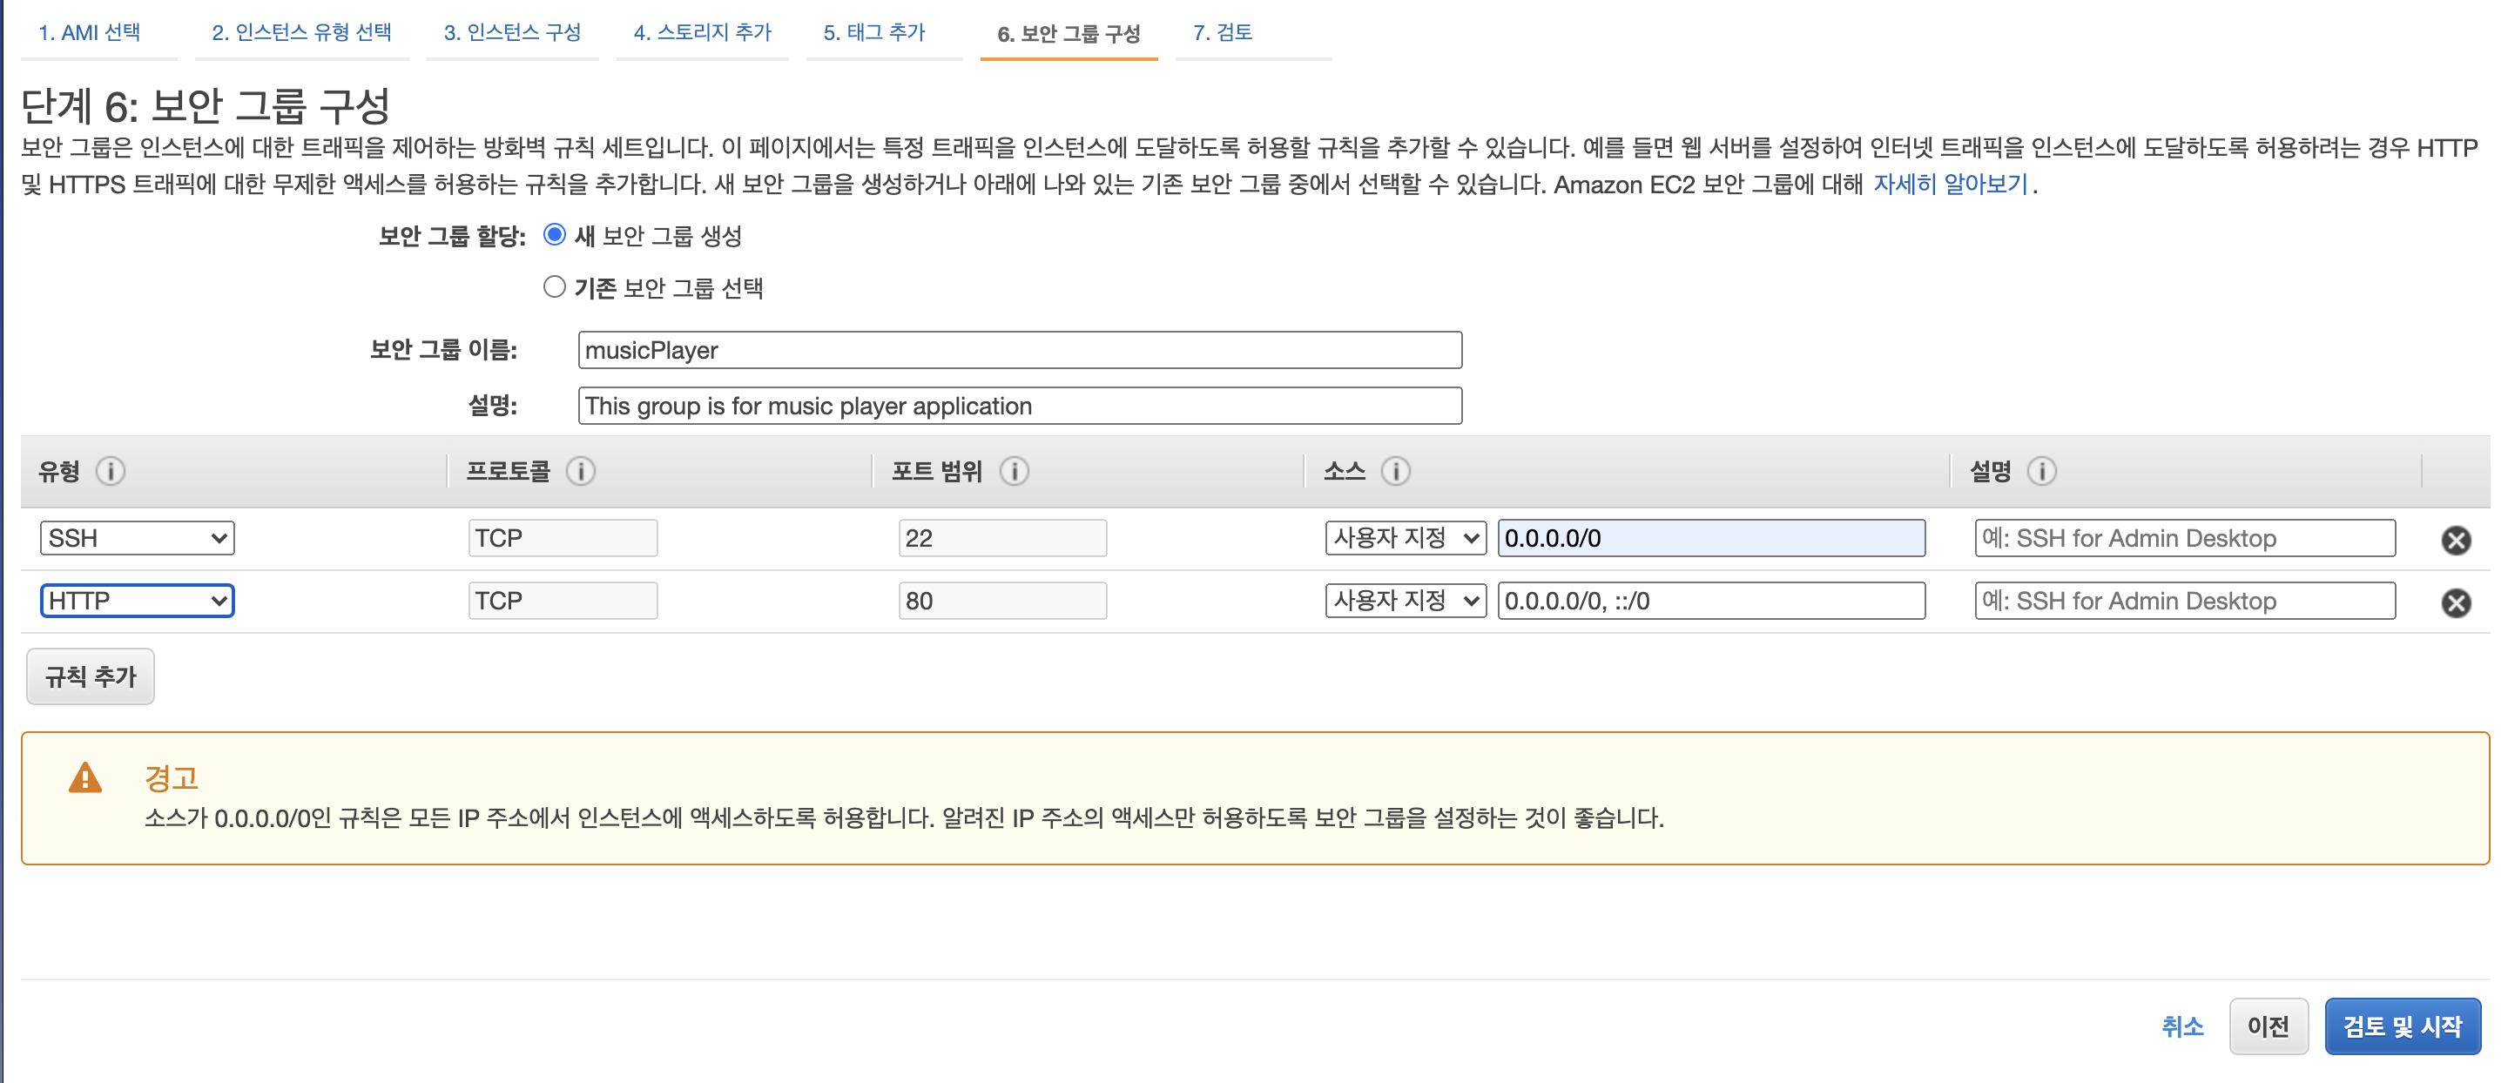This screenshot has width=2508, height=1083.
Task: Remove the HTTP rule with X icon
Action: click(2455, 603)
